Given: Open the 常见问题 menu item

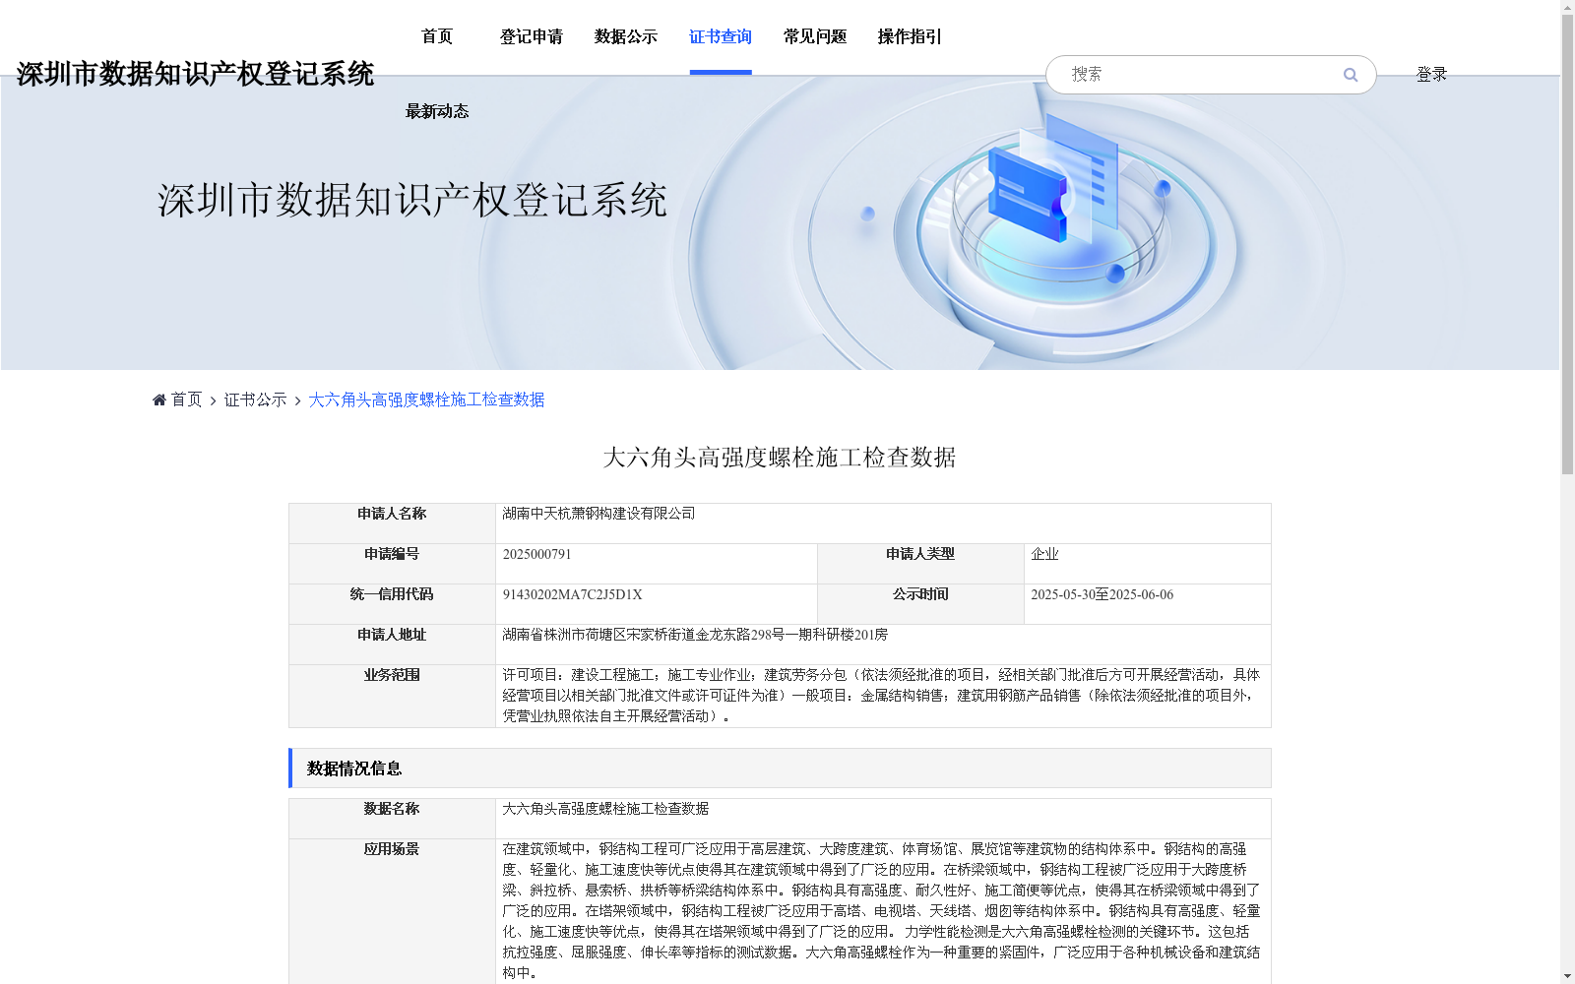Looking at the screenshot, I should click(x=815, y=36).
